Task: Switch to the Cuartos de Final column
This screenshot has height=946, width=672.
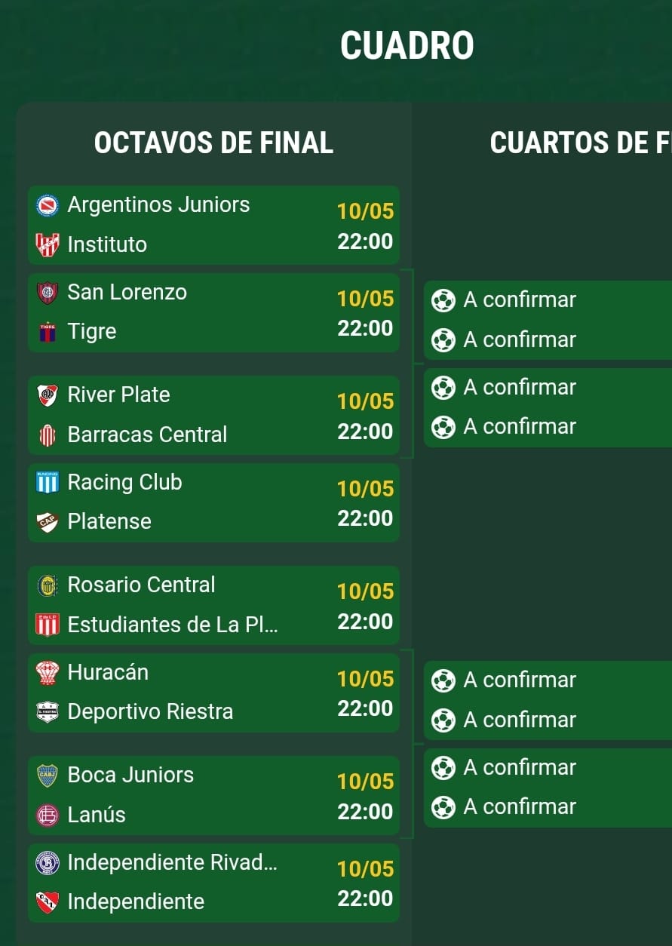Action: pyautogui.click(x=581, y=143)
